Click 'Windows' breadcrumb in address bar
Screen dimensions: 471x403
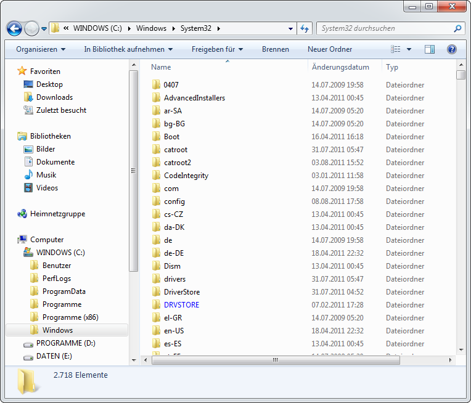click(151, 28)
